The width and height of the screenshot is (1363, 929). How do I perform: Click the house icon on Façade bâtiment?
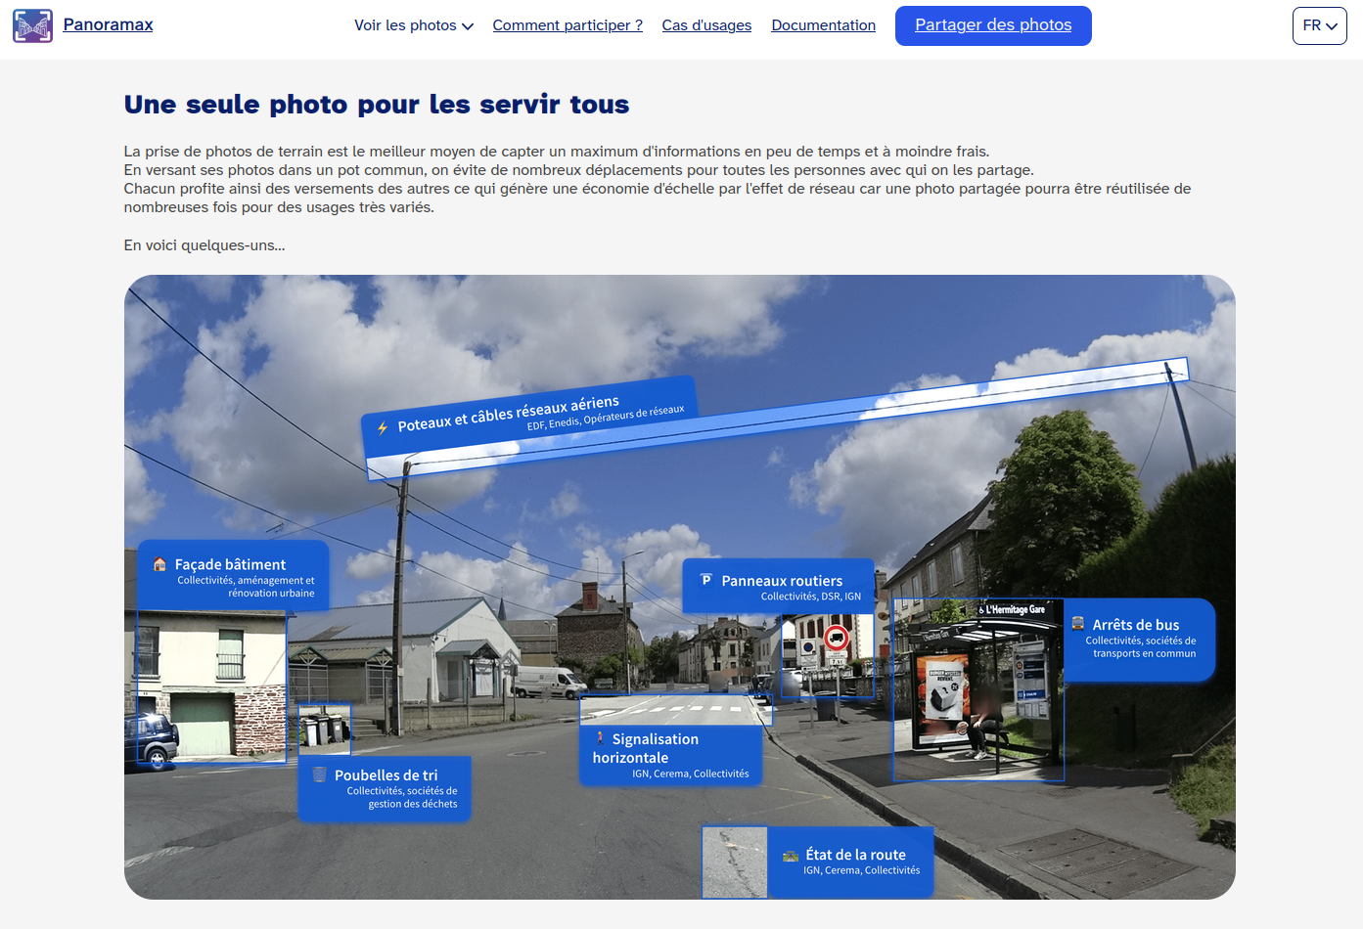(159, 564)
